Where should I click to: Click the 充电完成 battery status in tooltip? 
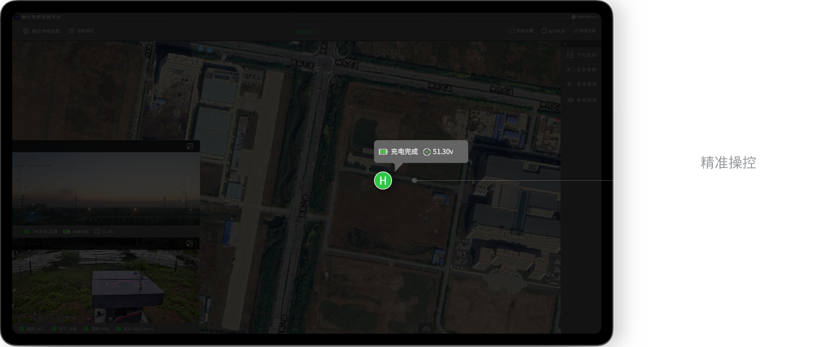[x=398, y=152]
